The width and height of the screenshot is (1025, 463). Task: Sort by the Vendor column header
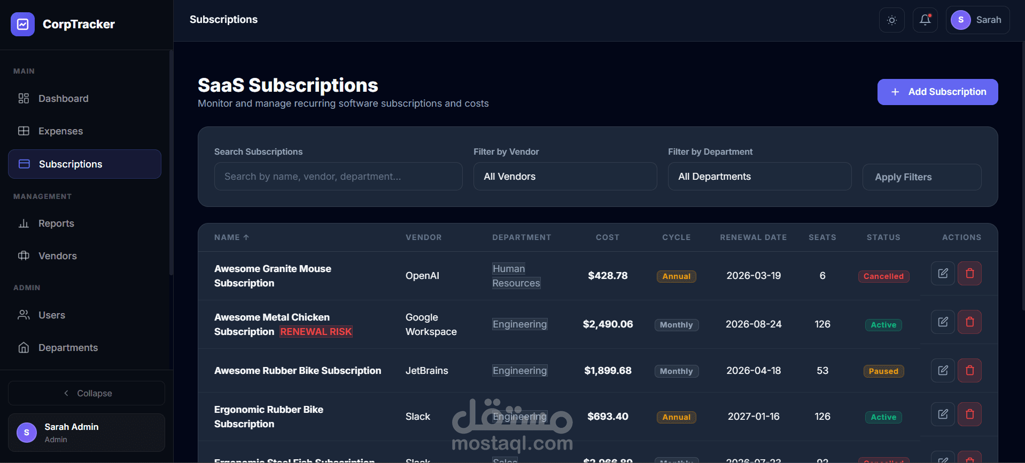pyautogui.click(x=423, y=237)
